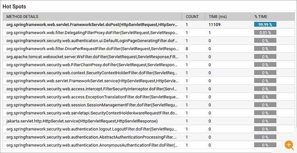Viewport: 297px width, 153px height.
Task: Select FilterSecurityInterceptor.doFilter row
Action: pos(148,89)
